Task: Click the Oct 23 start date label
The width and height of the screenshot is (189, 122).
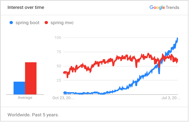Action: 63,98
